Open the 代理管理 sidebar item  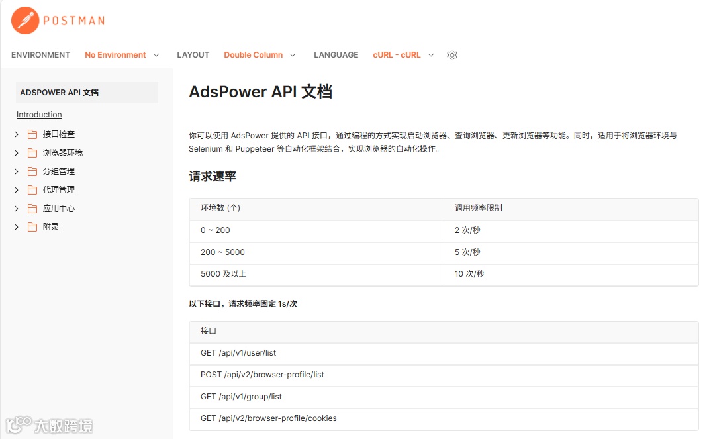coord(58,190)
